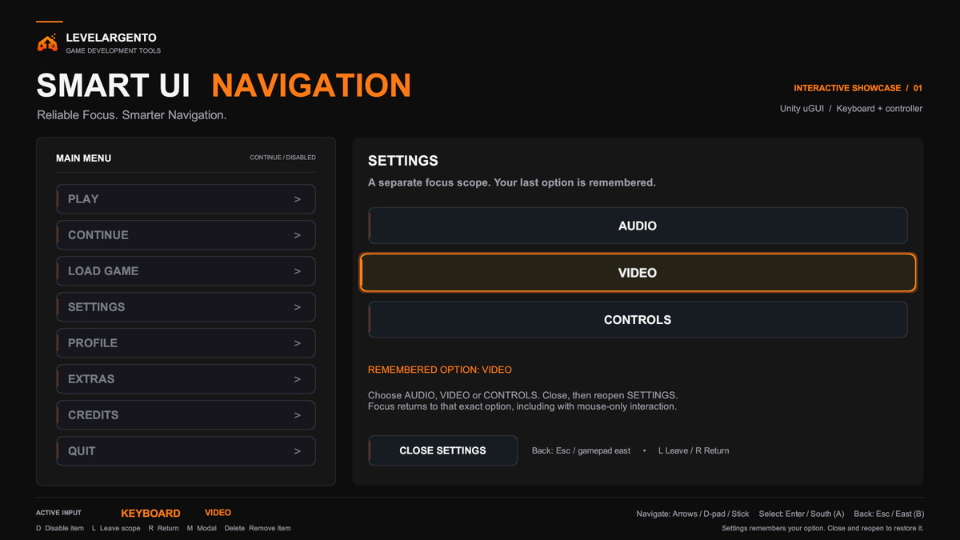This screenshot has width=960, height=540.
Task: Open the PLAY menu item
Action: [186, 199]
